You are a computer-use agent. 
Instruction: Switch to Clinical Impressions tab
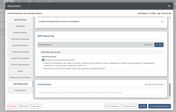[x=20, y=65]
